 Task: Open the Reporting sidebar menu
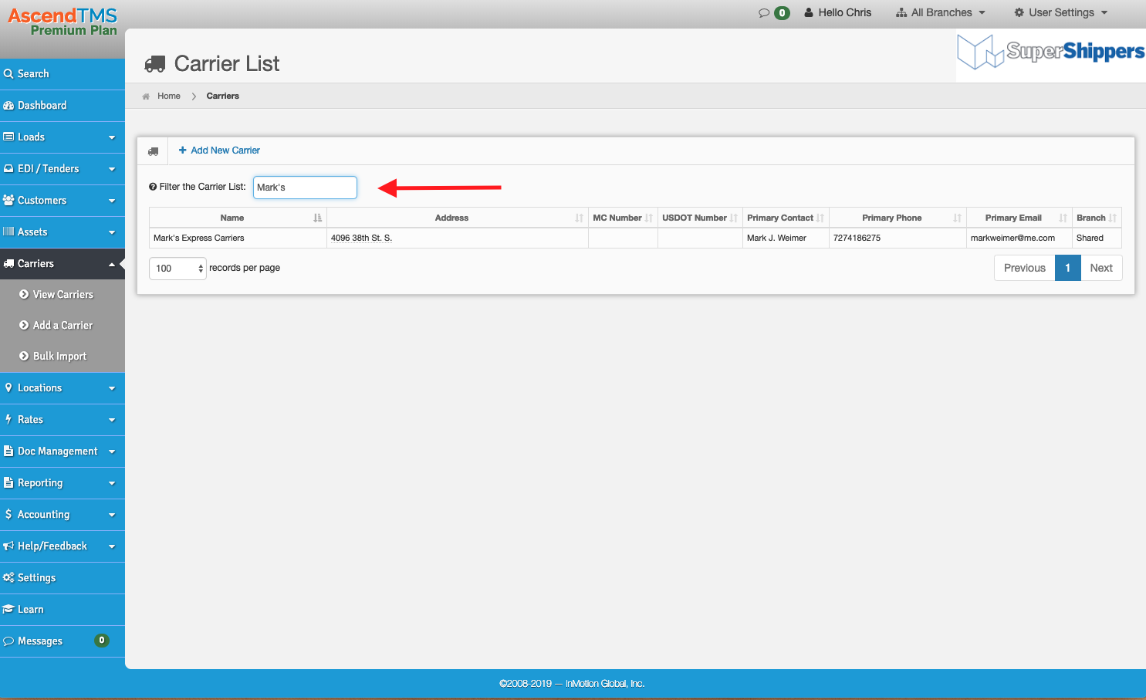click(63, 483)
